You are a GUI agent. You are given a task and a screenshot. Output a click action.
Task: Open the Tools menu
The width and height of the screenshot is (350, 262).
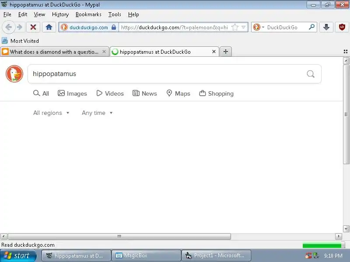[x=115, y=14]
